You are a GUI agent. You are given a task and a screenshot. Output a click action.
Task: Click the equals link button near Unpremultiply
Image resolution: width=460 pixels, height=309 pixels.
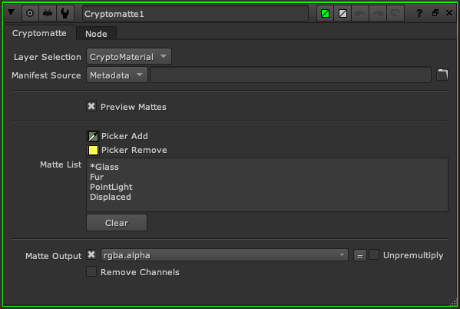(360, 255)
